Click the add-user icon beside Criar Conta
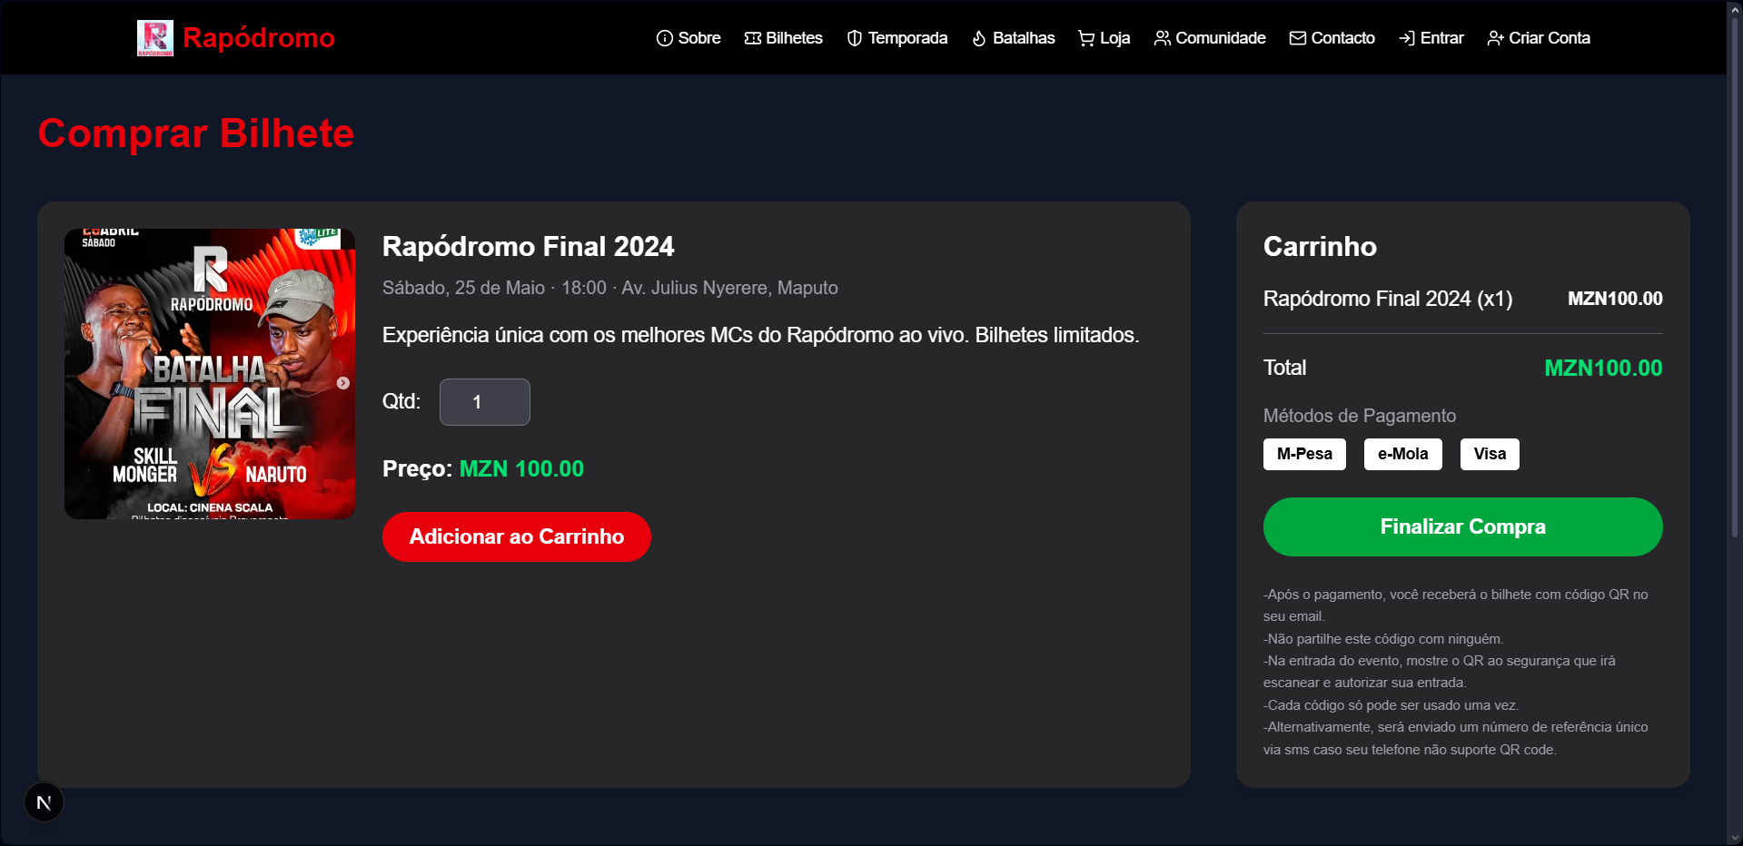 click(x=1495, y=38)
